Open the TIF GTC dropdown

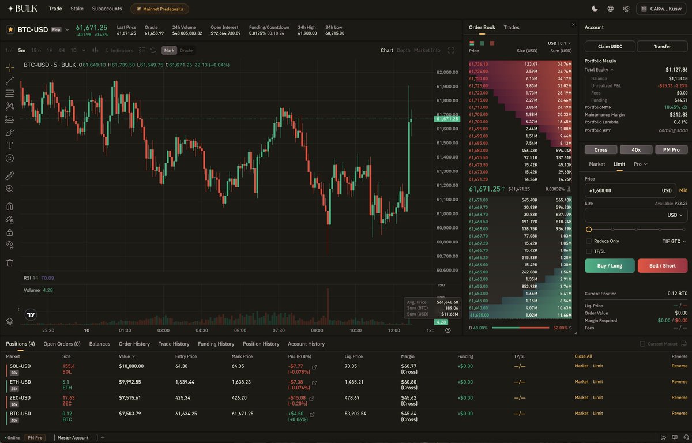[674, 241]
